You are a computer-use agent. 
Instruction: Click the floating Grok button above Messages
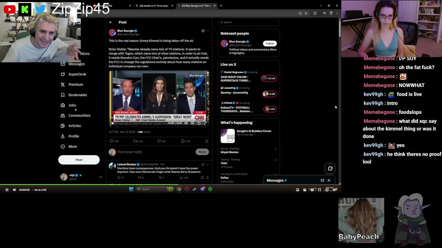click(x=330, y=168)
